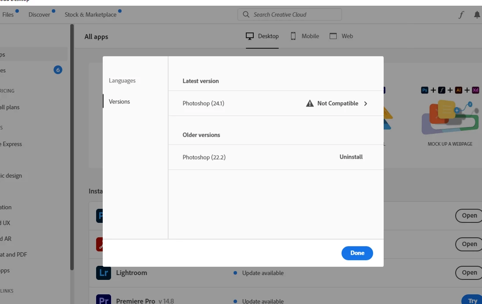Viewport: 482px width, 304px height.
Task: Select Acrobat and PDF category
Action: (14, 254)
